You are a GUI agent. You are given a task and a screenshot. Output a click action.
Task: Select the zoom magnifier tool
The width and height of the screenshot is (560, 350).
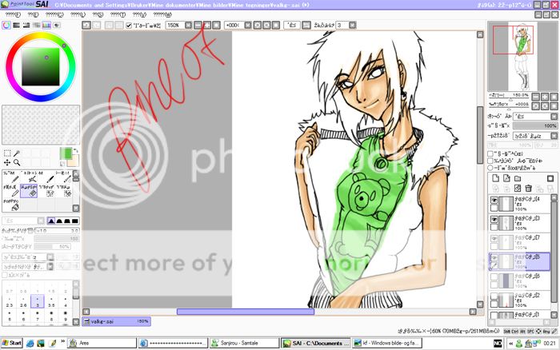18,162
